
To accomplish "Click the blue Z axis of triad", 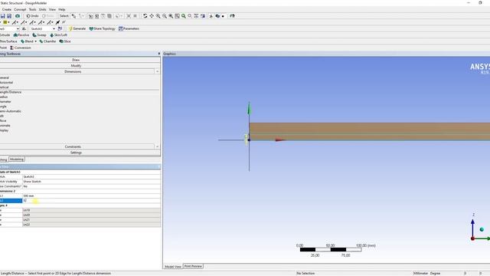I will tap(472, 227).
